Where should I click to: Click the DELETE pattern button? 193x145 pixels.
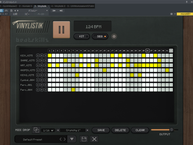[120, 130]
